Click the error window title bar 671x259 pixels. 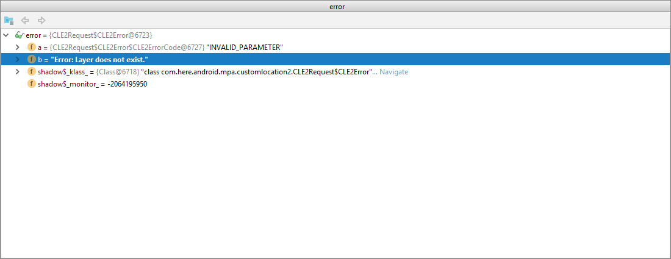tap(335, 6)
